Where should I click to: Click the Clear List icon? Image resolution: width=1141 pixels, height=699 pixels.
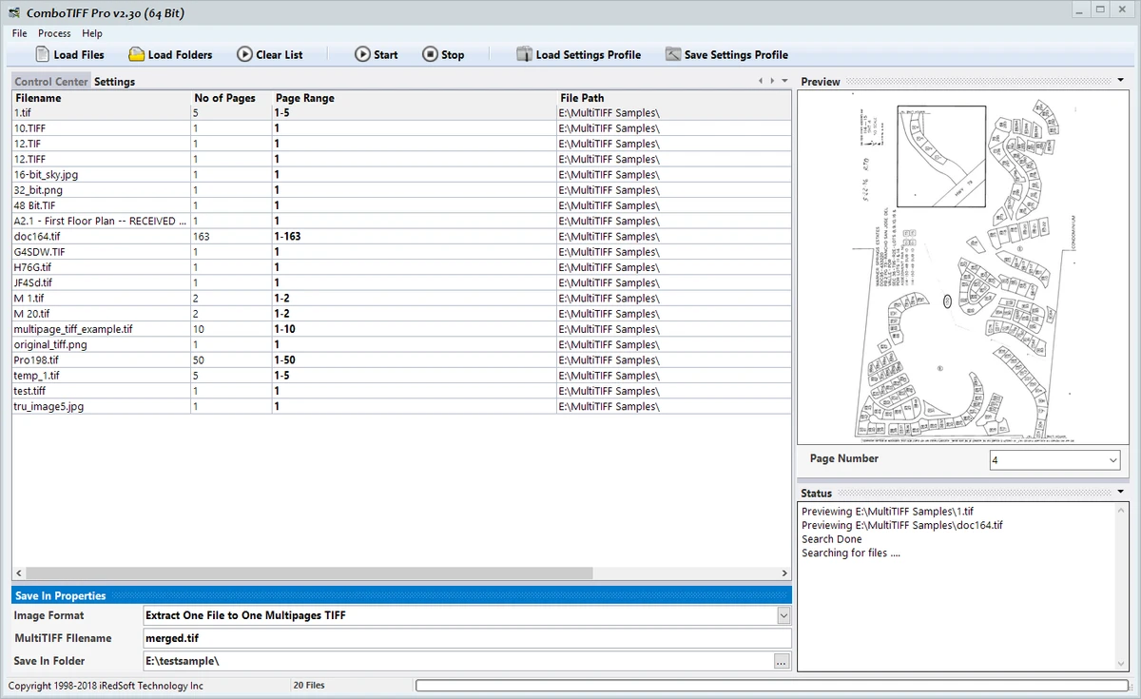[244, 54]
